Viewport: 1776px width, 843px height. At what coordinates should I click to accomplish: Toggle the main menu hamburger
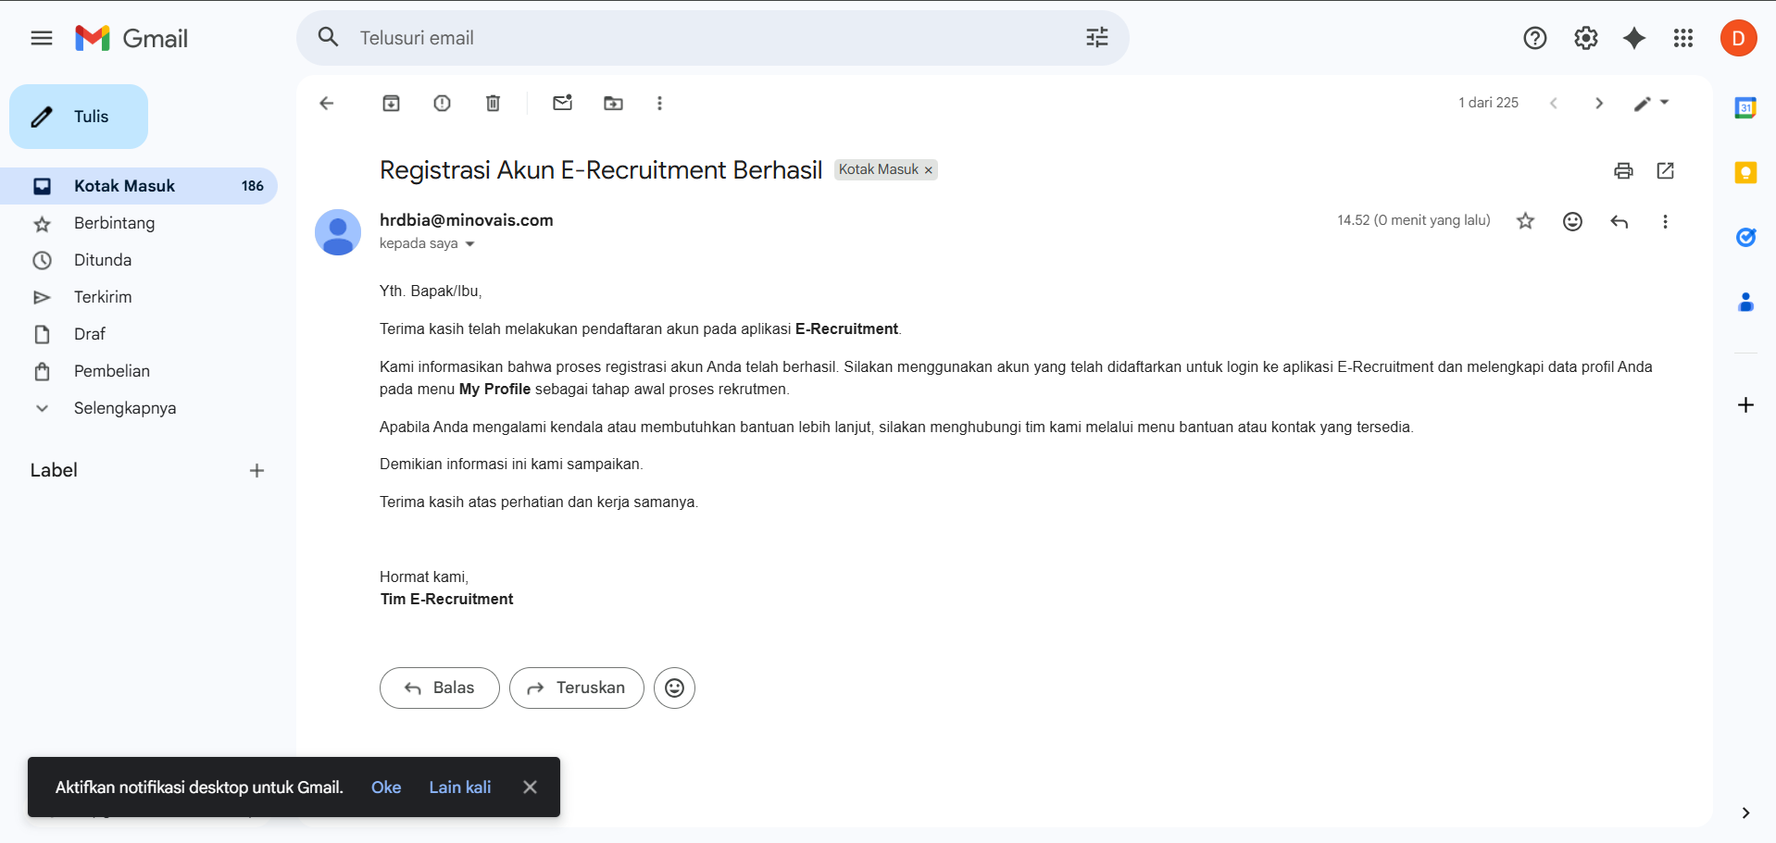pyautogui.click(x=42, y=38)
